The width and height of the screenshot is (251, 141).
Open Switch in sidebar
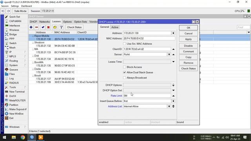tap(13, 43)
